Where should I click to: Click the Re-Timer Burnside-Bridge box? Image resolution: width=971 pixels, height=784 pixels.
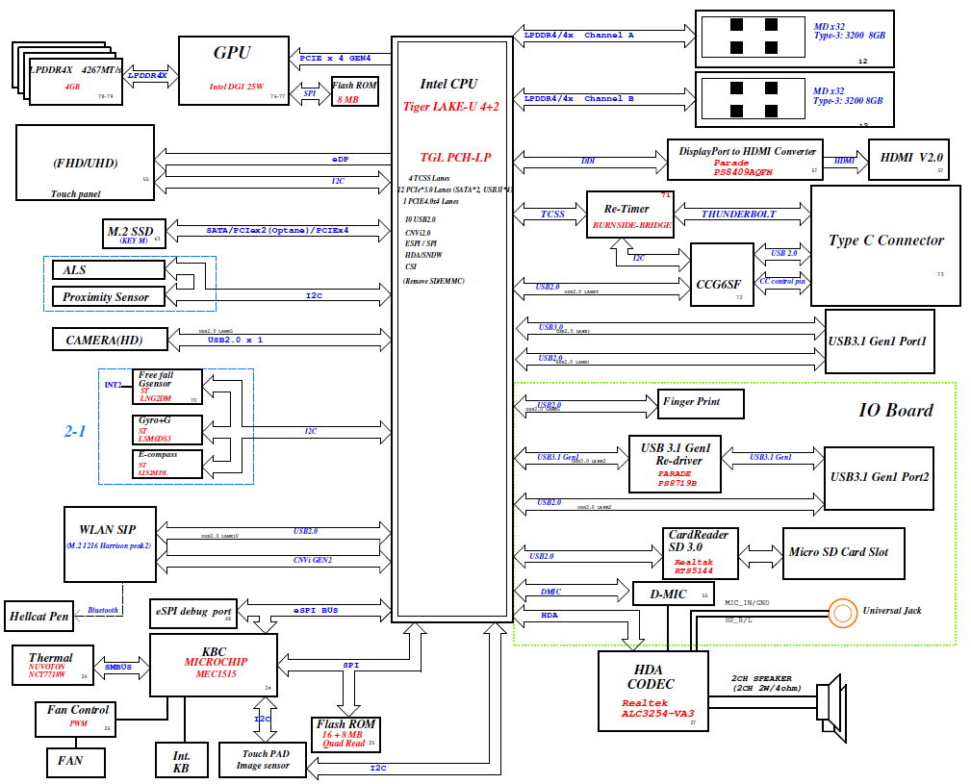click(x=629, y=215)
